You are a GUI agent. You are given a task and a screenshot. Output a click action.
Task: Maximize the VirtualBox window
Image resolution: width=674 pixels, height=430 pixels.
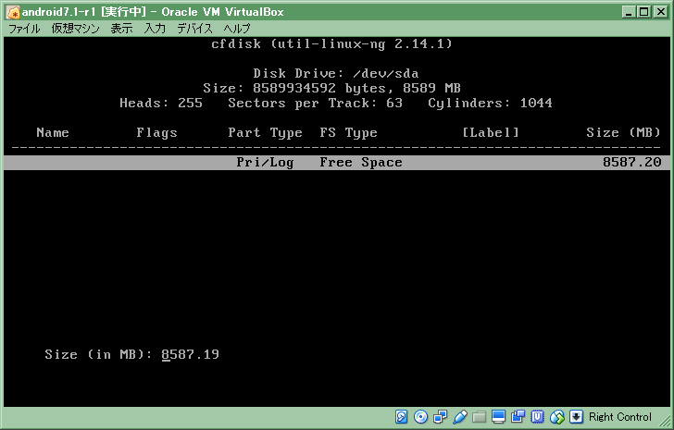click(x=644, y=12)
